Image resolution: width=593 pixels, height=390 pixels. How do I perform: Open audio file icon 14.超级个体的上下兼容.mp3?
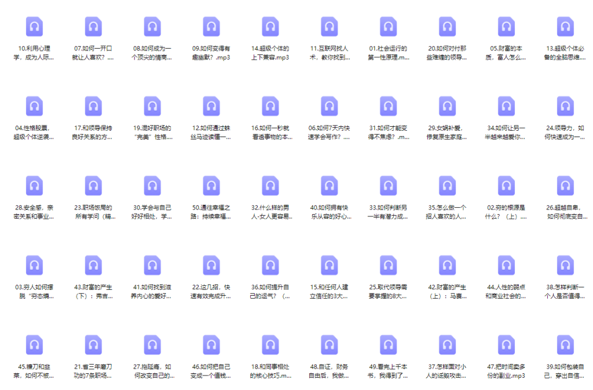270,27
